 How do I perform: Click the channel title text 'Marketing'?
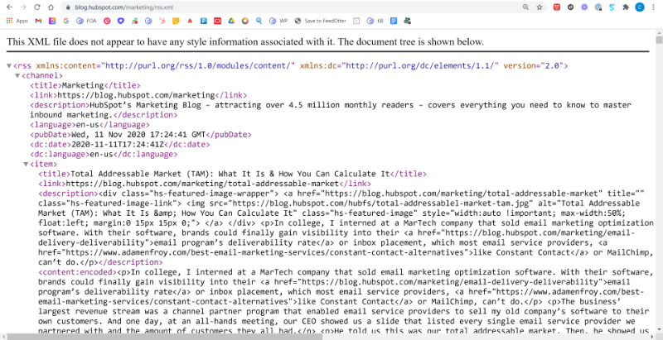pyautogui.click(x=83, y=86)
